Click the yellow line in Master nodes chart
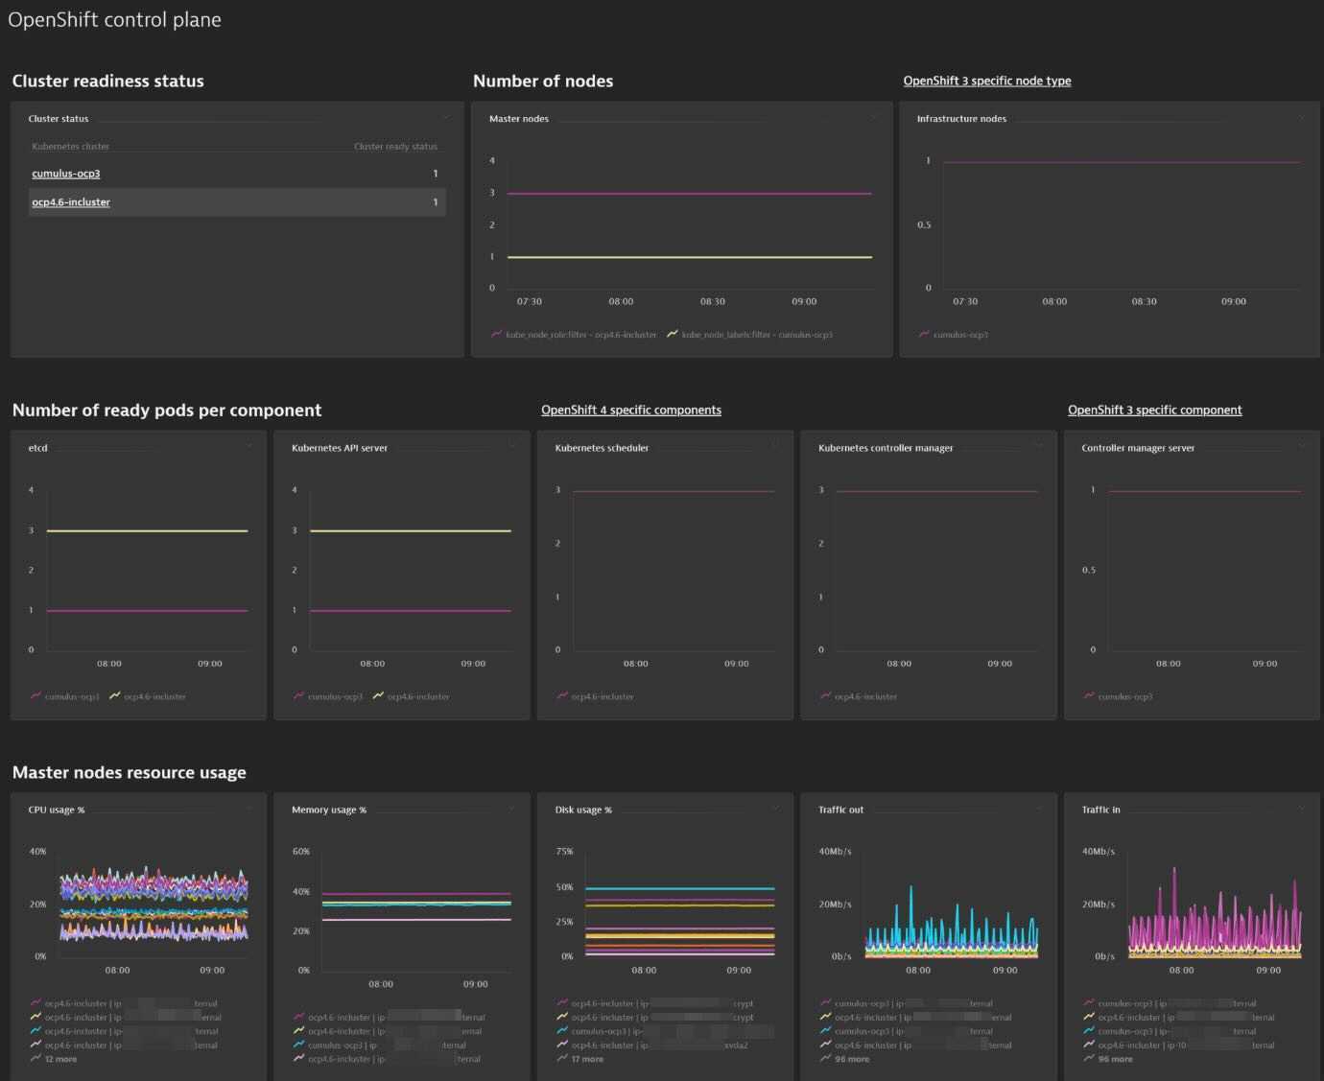Image resolution: width=1324 pixels, height=1081 pixels. (x=689, y=257)
